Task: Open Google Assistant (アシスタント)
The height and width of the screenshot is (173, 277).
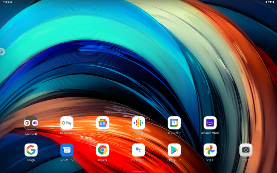Action: pyautogui.click(x=138, y=150)
